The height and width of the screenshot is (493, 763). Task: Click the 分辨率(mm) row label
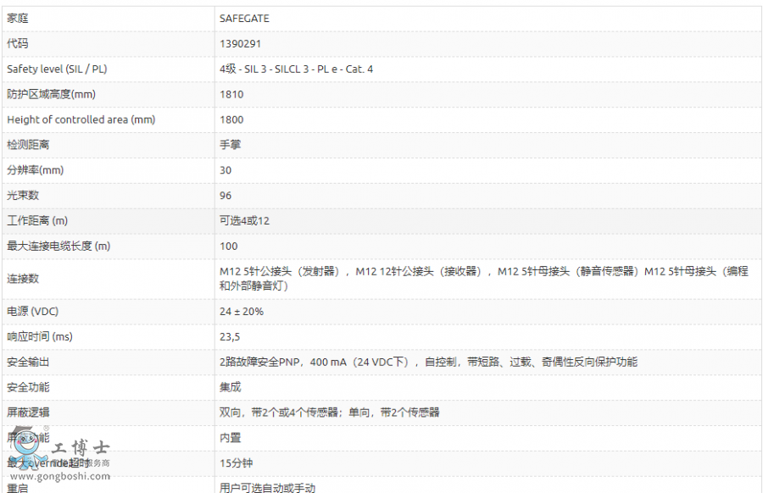[x=35, y=170]
